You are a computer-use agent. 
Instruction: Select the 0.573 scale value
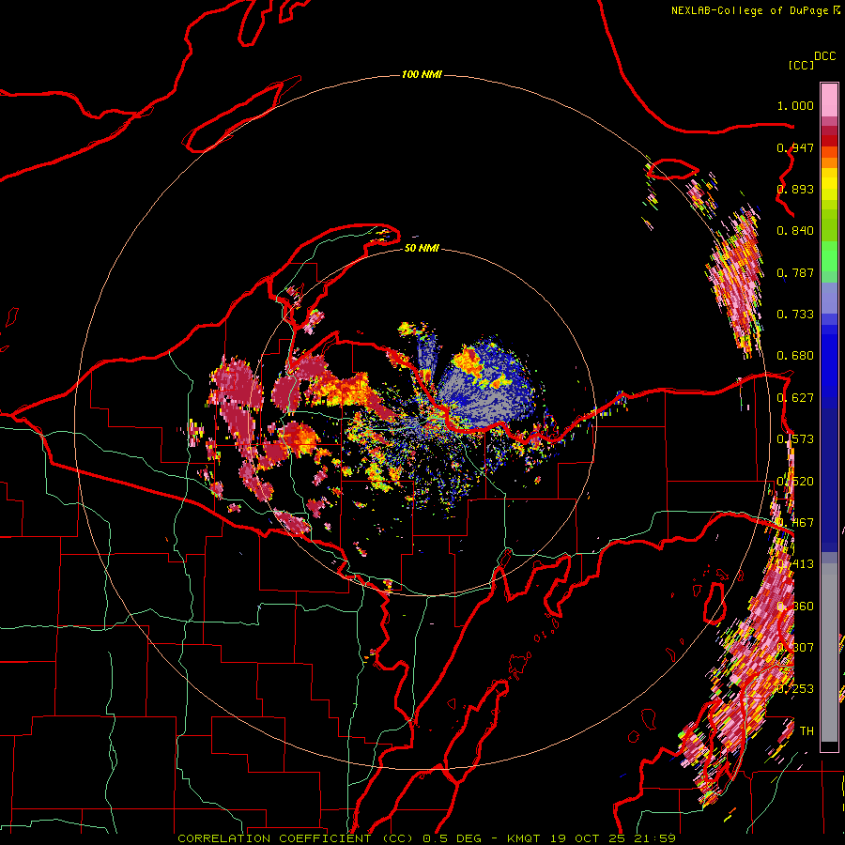[x=795, y=439]
